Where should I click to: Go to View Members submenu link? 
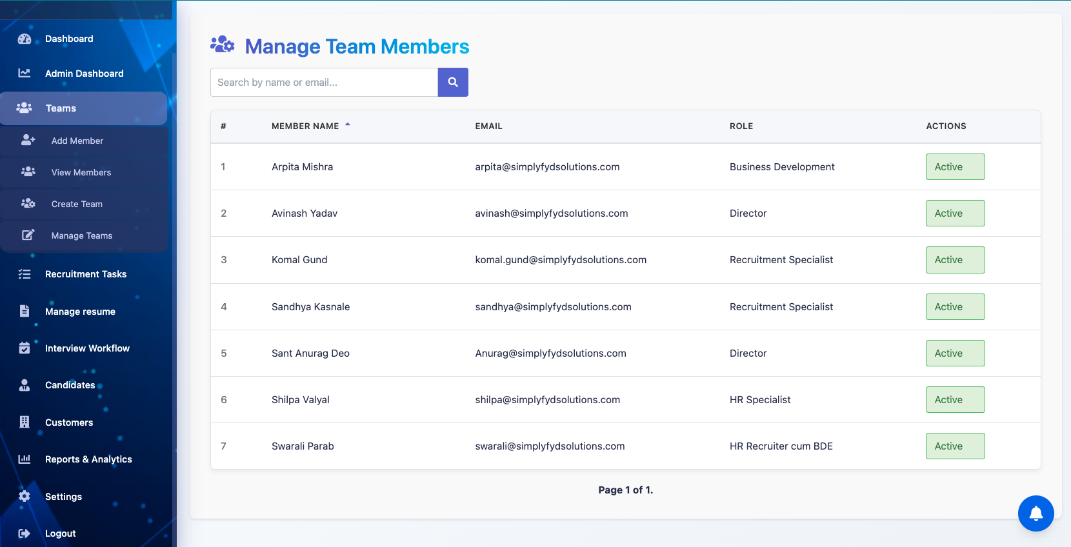pyautogui.click(x=81, y=172)
